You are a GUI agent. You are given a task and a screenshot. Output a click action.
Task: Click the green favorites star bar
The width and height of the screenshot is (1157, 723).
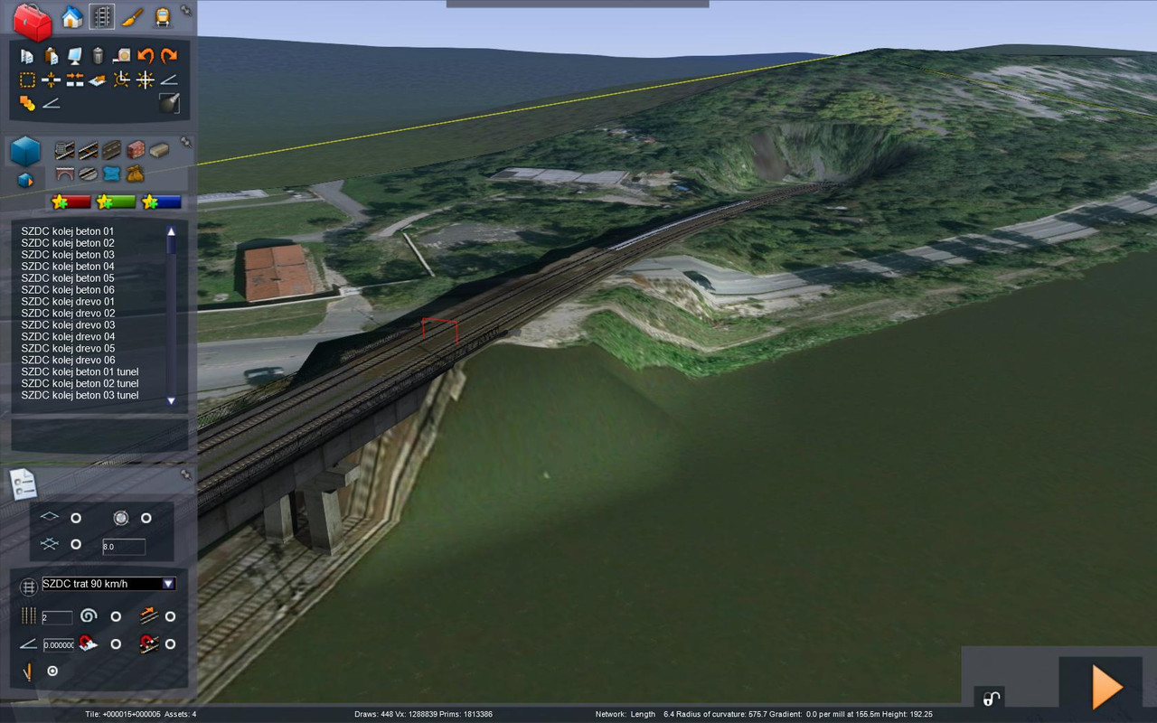(x=114, y=201)
